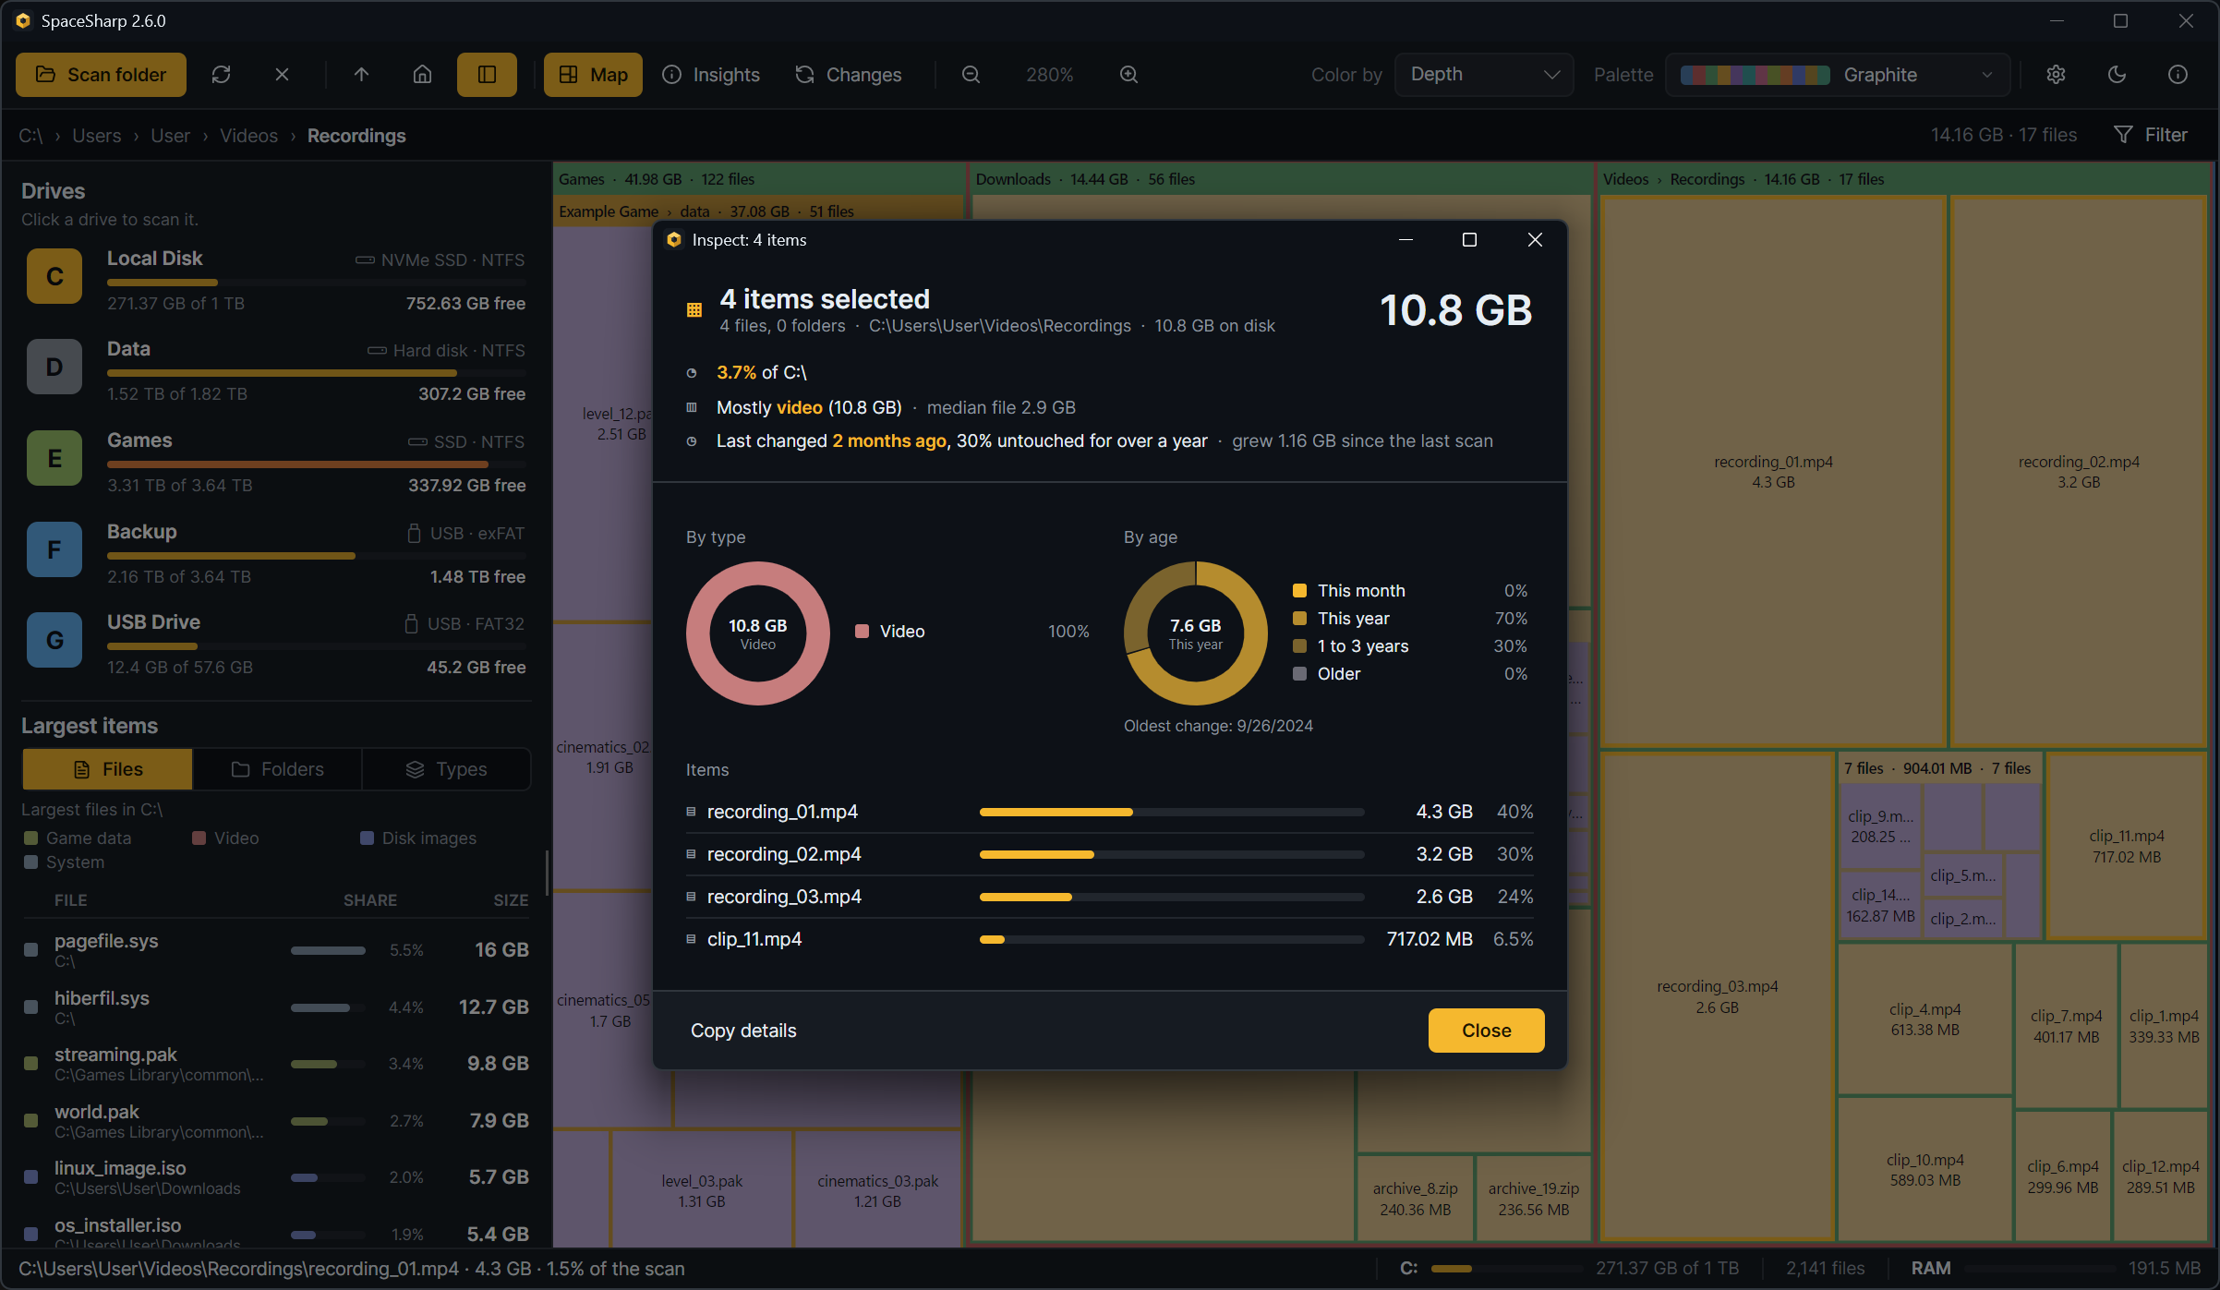This screenshot has width=2220, height=1290.
Task: Switch to the Insights view
Action: [711, 75]
